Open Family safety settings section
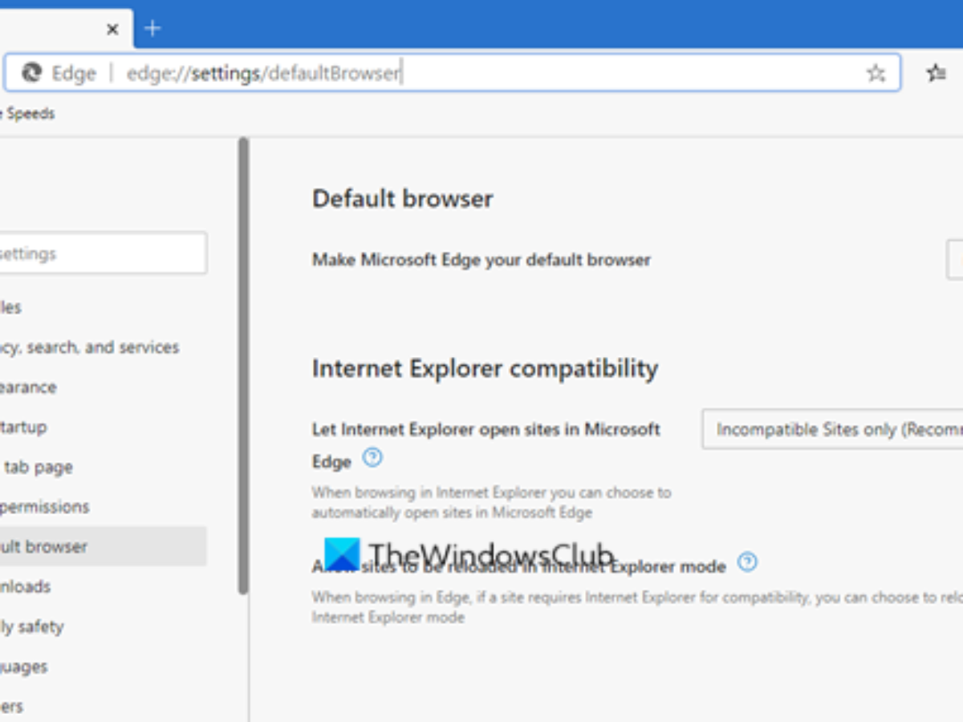Image resolution: width=963 pixels, height=722 pixels. pyautogui.click(x=32, y=627)
